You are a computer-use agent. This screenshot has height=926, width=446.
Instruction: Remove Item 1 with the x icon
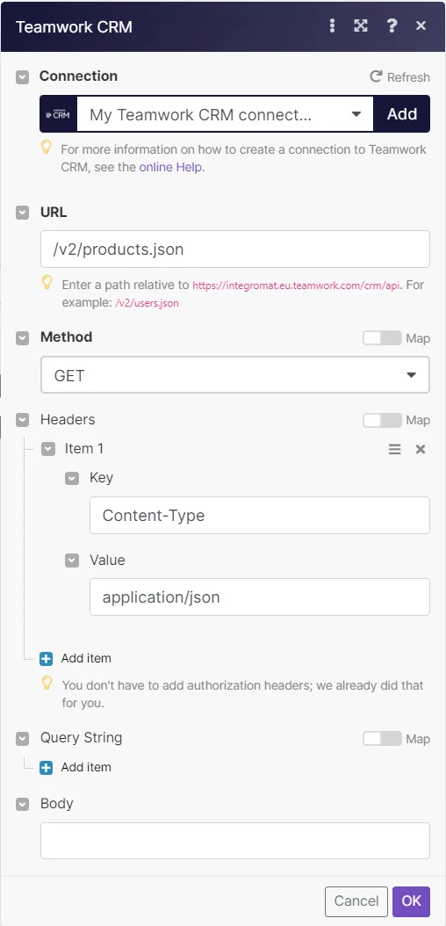point(421,450)
